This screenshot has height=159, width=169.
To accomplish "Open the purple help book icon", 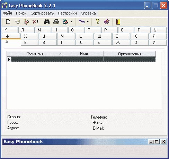I will pos(107,21).
